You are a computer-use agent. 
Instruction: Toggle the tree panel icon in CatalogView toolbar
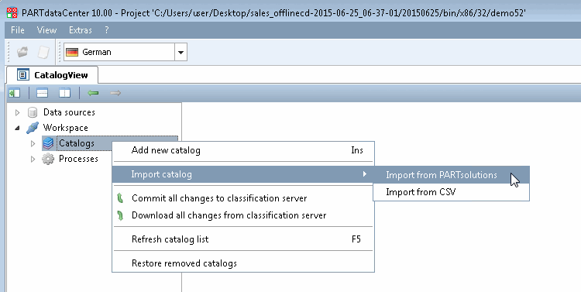coord(15,93)
